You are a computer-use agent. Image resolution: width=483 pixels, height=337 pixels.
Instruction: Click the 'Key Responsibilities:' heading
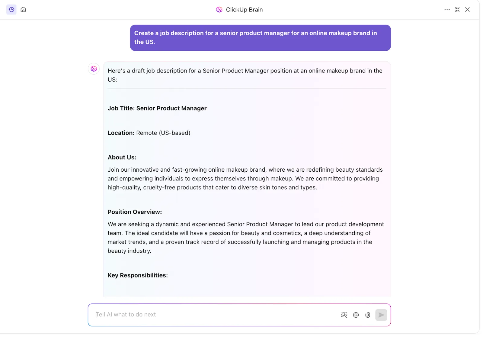(x=138, y=275)
